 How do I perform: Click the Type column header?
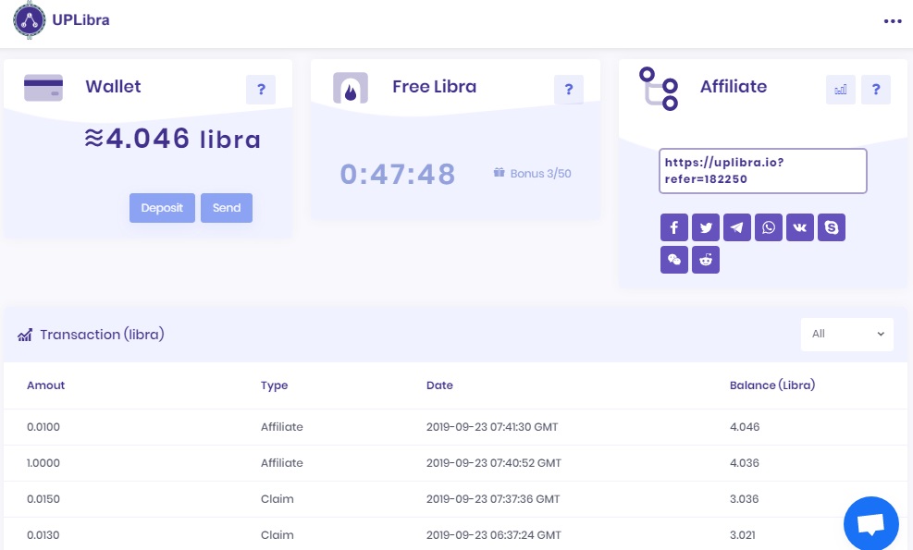click(274, 385)
